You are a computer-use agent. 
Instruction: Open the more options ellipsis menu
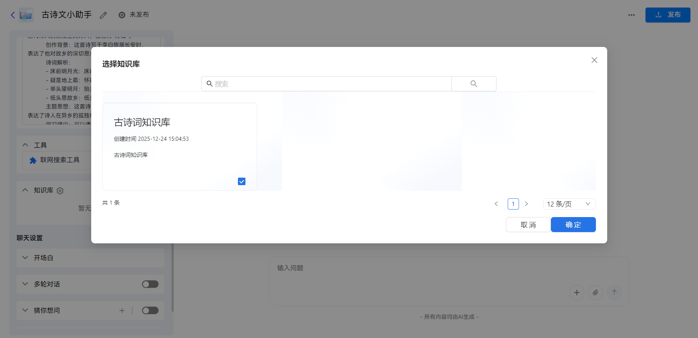coord(632,15)
